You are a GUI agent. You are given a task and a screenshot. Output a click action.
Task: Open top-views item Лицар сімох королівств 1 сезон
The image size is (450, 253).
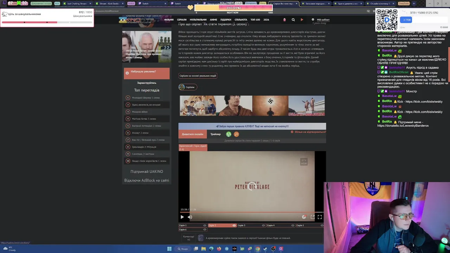tap(147, 161)
